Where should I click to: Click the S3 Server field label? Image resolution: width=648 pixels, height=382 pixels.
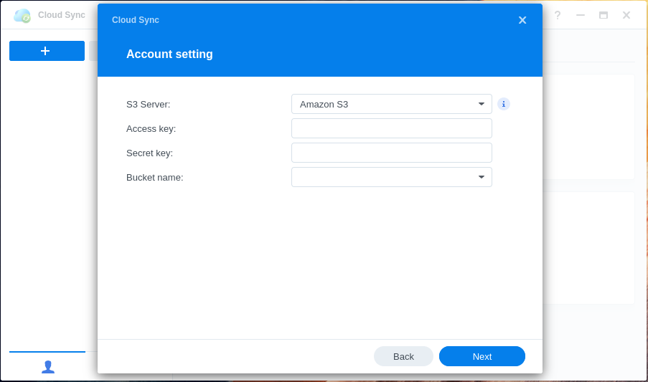(149, 104)
